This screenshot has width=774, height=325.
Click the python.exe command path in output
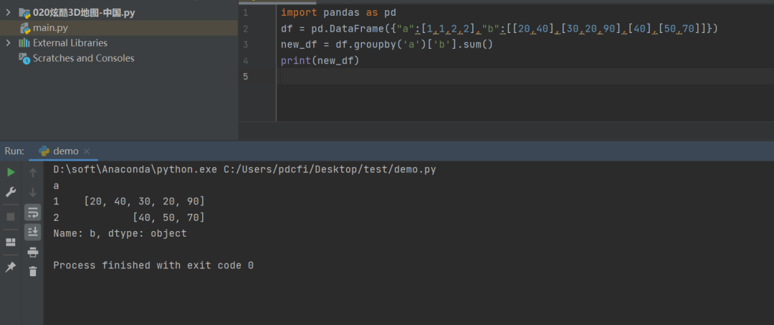point(135,169)
